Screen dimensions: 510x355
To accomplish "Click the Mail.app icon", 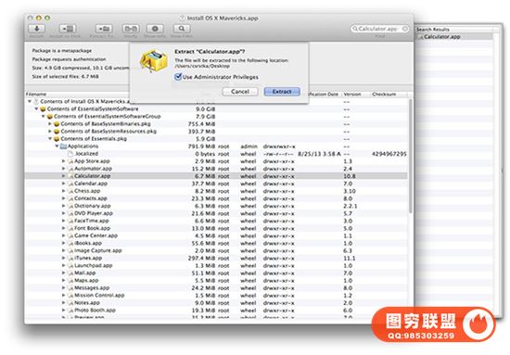I will [70, 273].
